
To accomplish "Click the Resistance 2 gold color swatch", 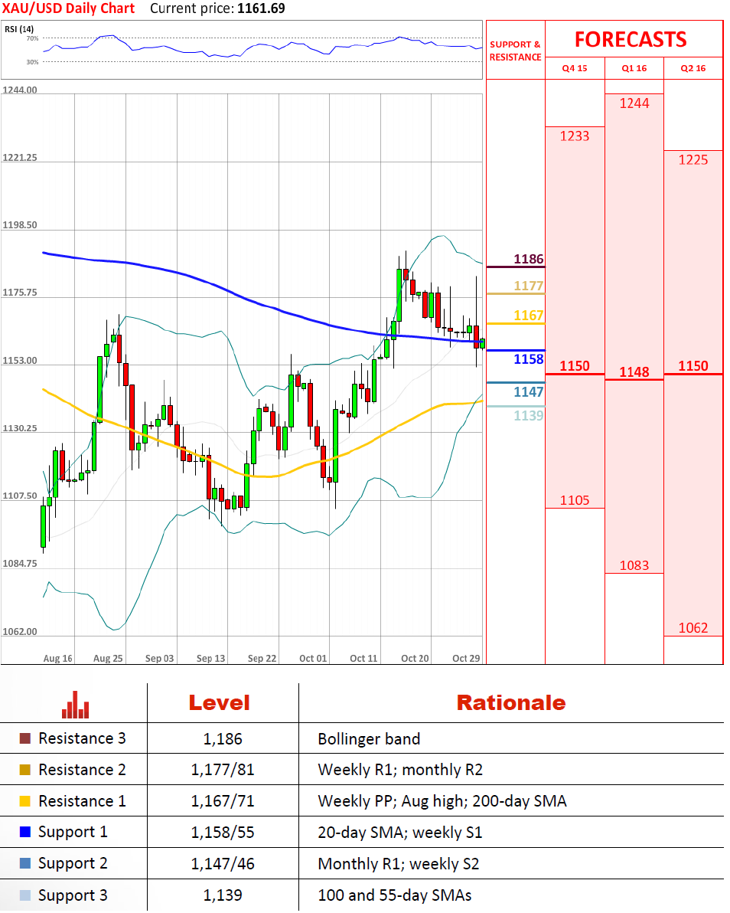I will [x=25, y=770].
